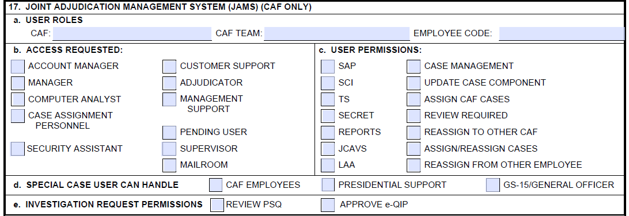629x216 pixels.
Task: Check the Account Manager checkbox
Action: 18,67
